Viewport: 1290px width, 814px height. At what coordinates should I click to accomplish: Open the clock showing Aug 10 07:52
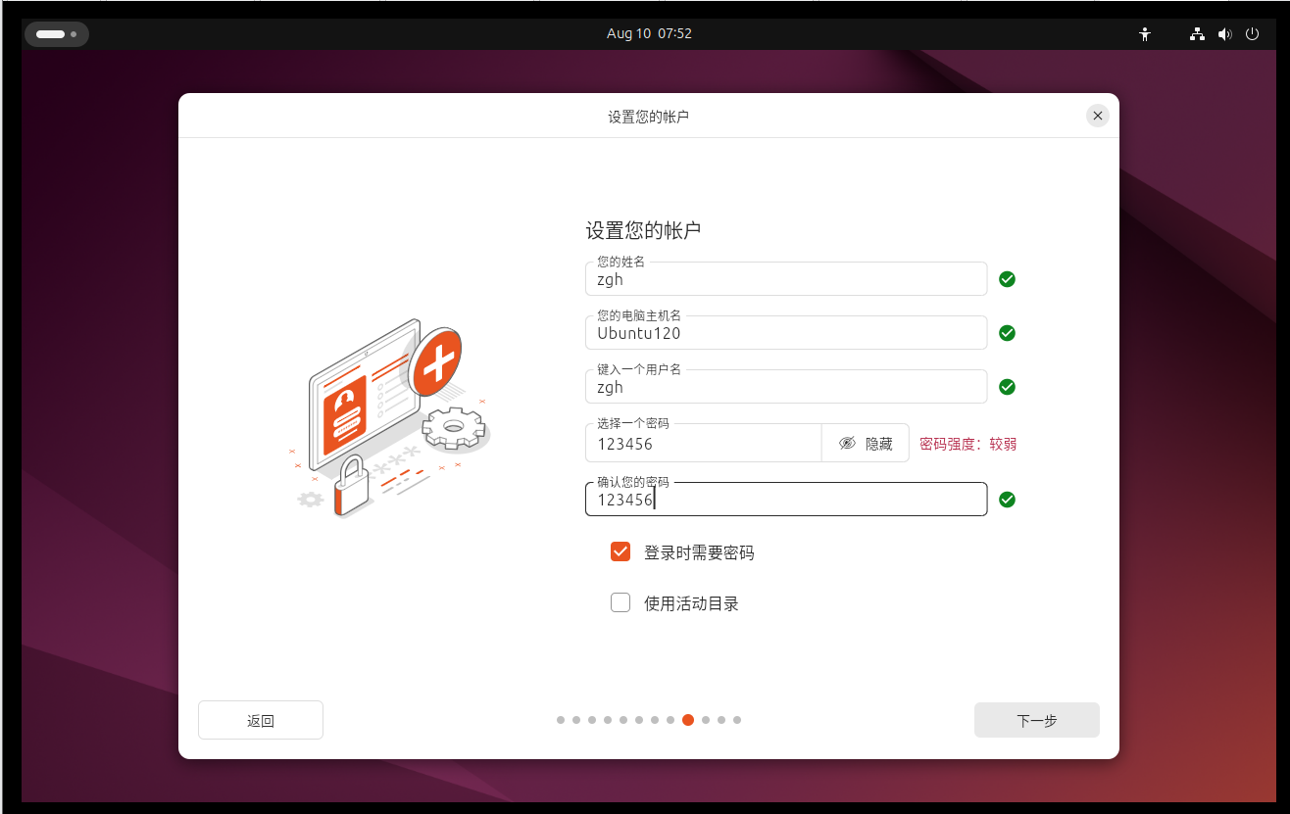[649, 33]
